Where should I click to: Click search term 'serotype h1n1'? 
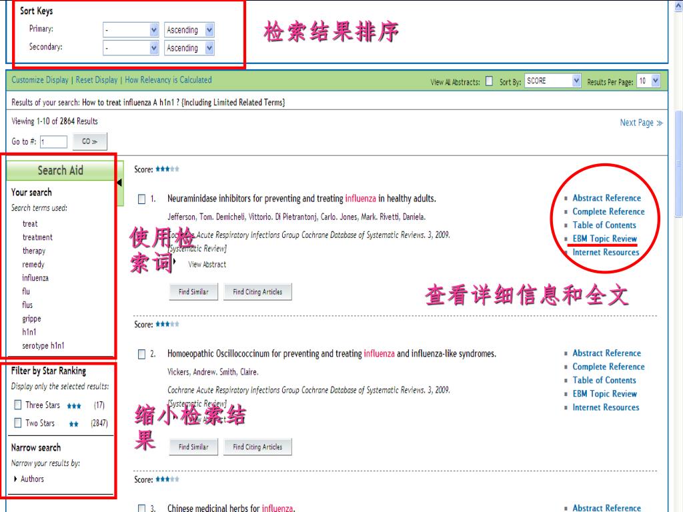pyautogui.click(x=43, y=346)
